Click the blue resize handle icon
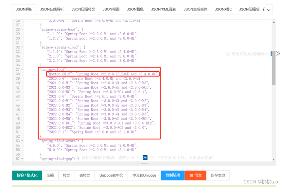283x187 pixels. (x=145, y=158)
